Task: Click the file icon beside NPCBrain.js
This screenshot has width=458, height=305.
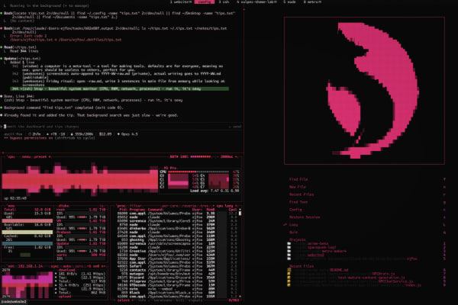Action: (289, 274)
